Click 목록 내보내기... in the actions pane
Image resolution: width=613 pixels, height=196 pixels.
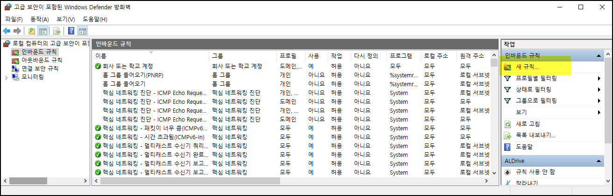click(x=535, y=135)
